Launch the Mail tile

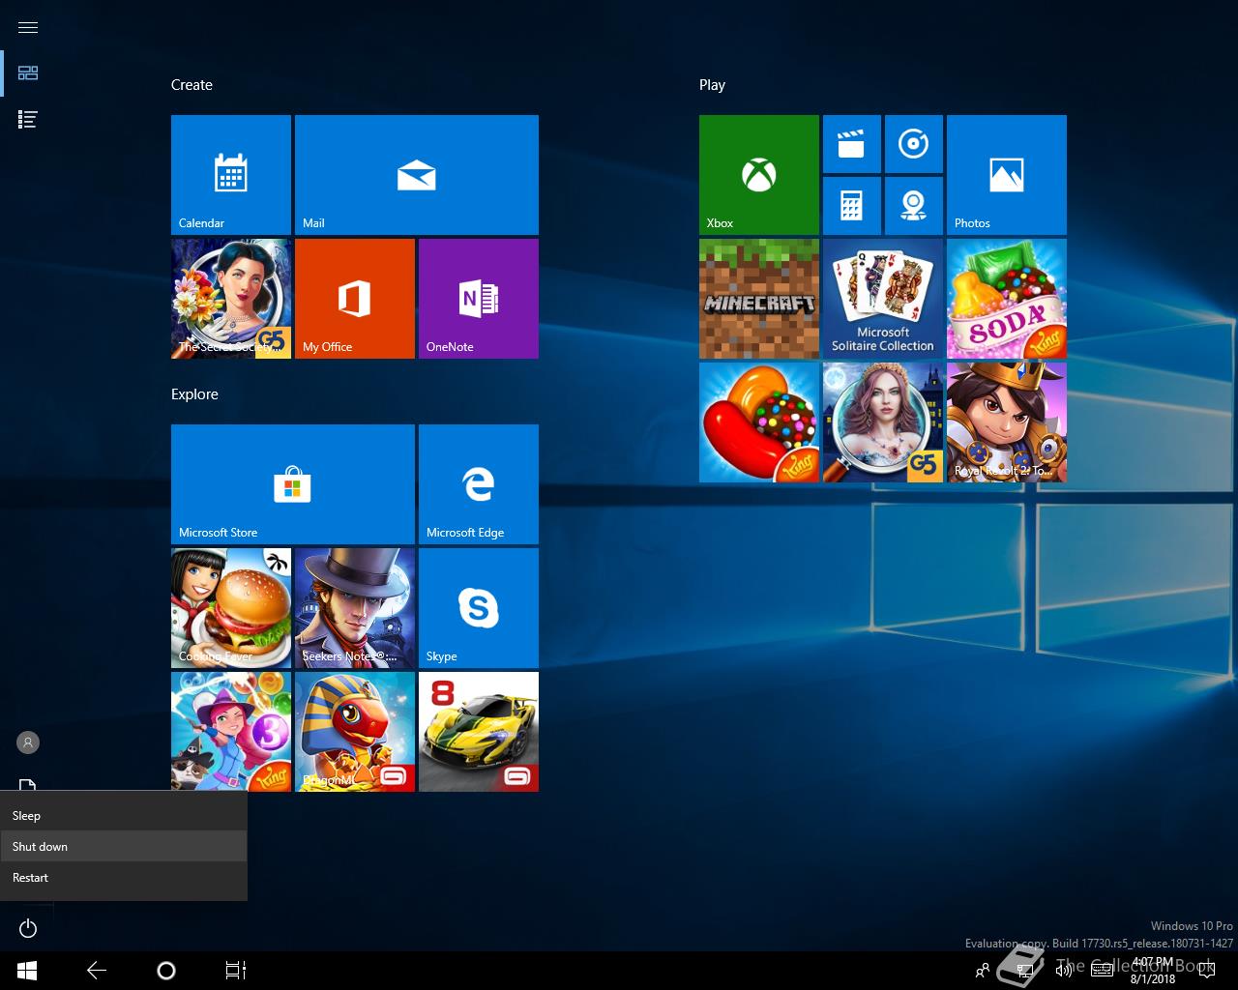(416, 174)
